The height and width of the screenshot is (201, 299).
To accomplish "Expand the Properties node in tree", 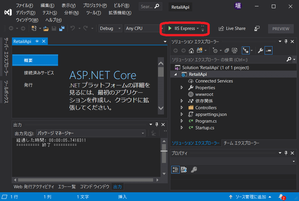I will [182, 87].
